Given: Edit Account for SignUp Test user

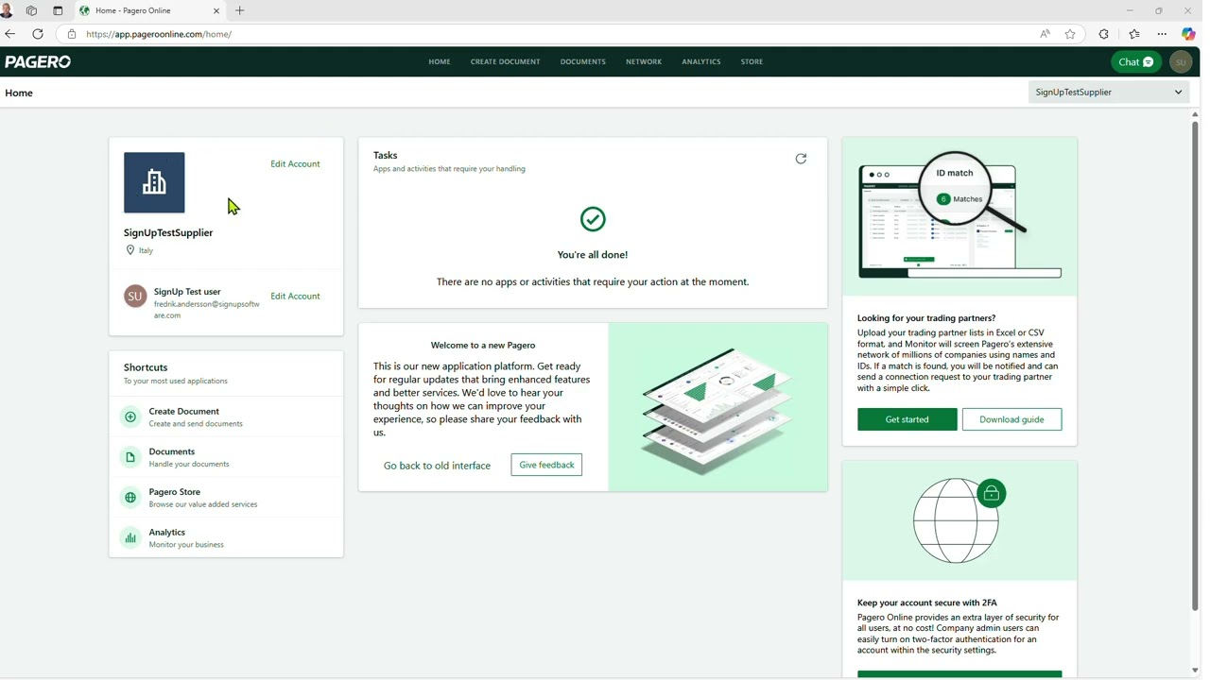Looking at the screenshot, I should (x=295, y=297).
